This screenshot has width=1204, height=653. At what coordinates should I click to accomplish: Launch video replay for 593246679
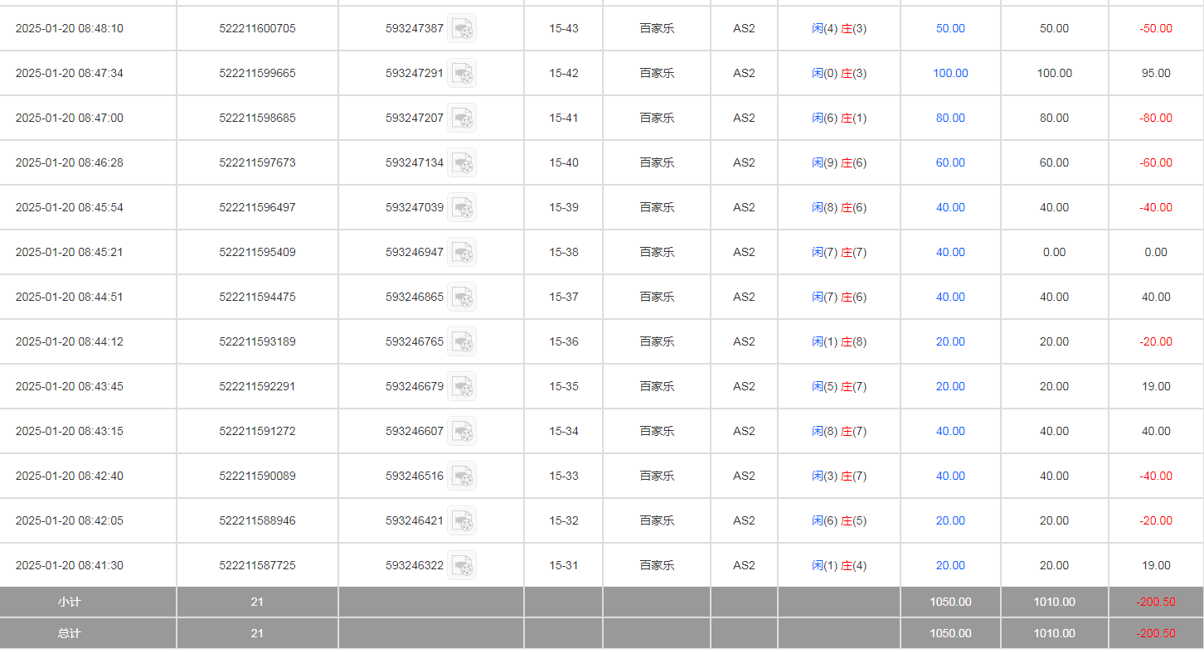pos(462,387)
